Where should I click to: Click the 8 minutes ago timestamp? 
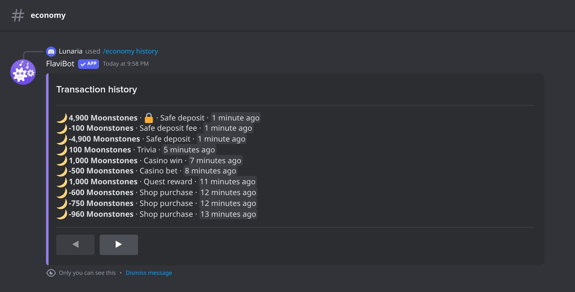211,171
